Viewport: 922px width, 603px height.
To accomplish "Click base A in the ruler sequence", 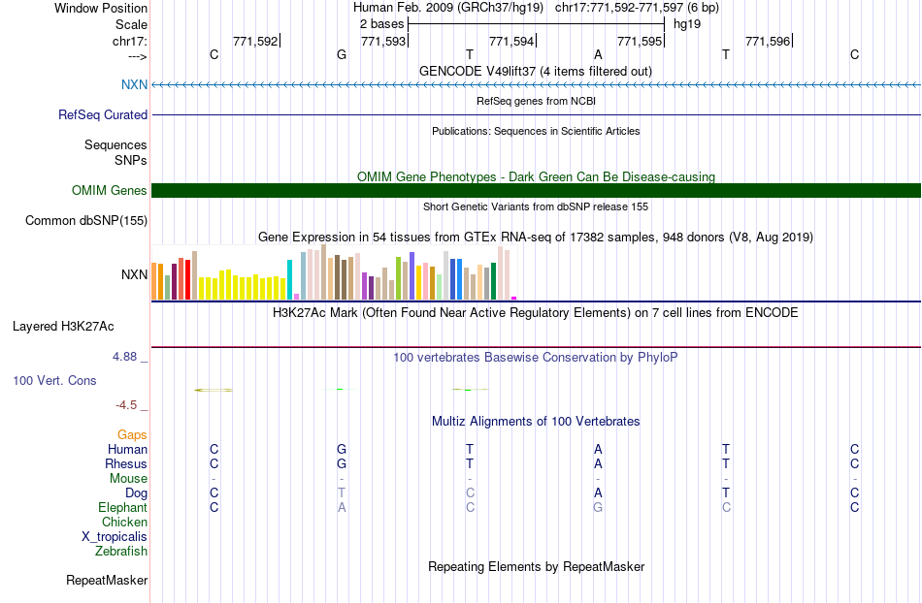I will (x=598, y=54).
